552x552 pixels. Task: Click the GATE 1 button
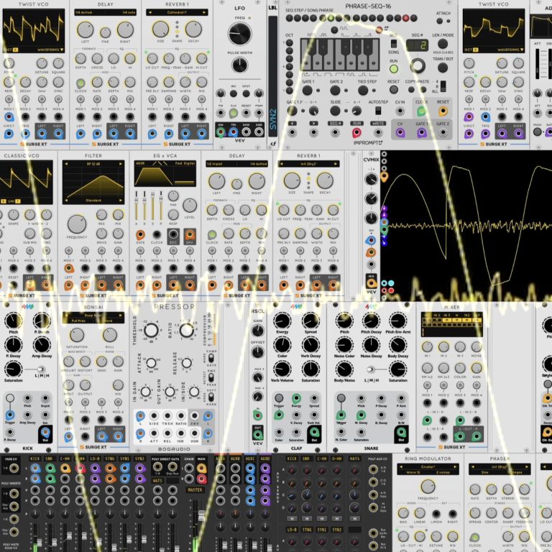click(x=308, y=91)
